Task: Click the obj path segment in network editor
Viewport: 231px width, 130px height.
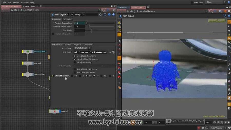Action: pos(15,10)
